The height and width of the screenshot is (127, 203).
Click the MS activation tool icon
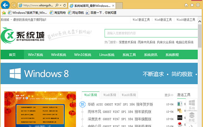click(180, 110)
